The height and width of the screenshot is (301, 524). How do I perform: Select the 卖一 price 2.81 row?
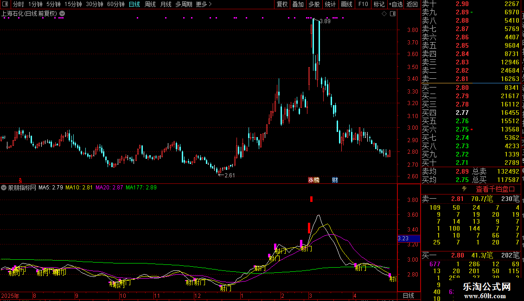click(471, 79)
